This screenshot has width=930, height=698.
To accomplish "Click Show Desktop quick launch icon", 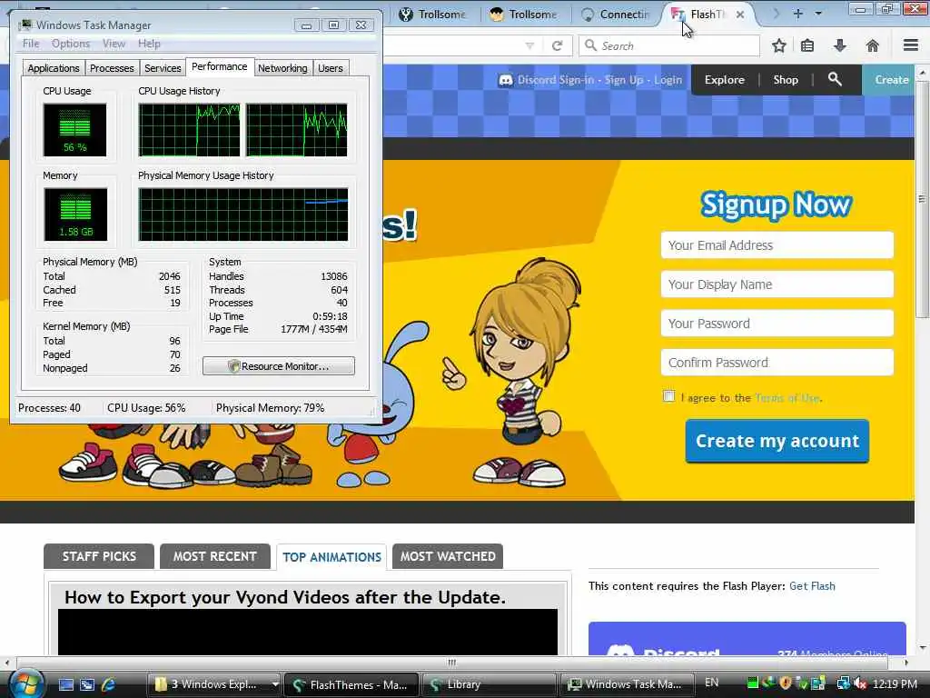I will click(65, 684).
